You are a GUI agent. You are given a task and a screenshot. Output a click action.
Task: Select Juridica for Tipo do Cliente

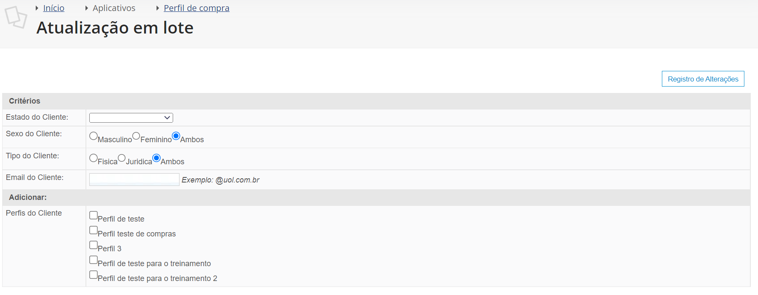point(122,158)
